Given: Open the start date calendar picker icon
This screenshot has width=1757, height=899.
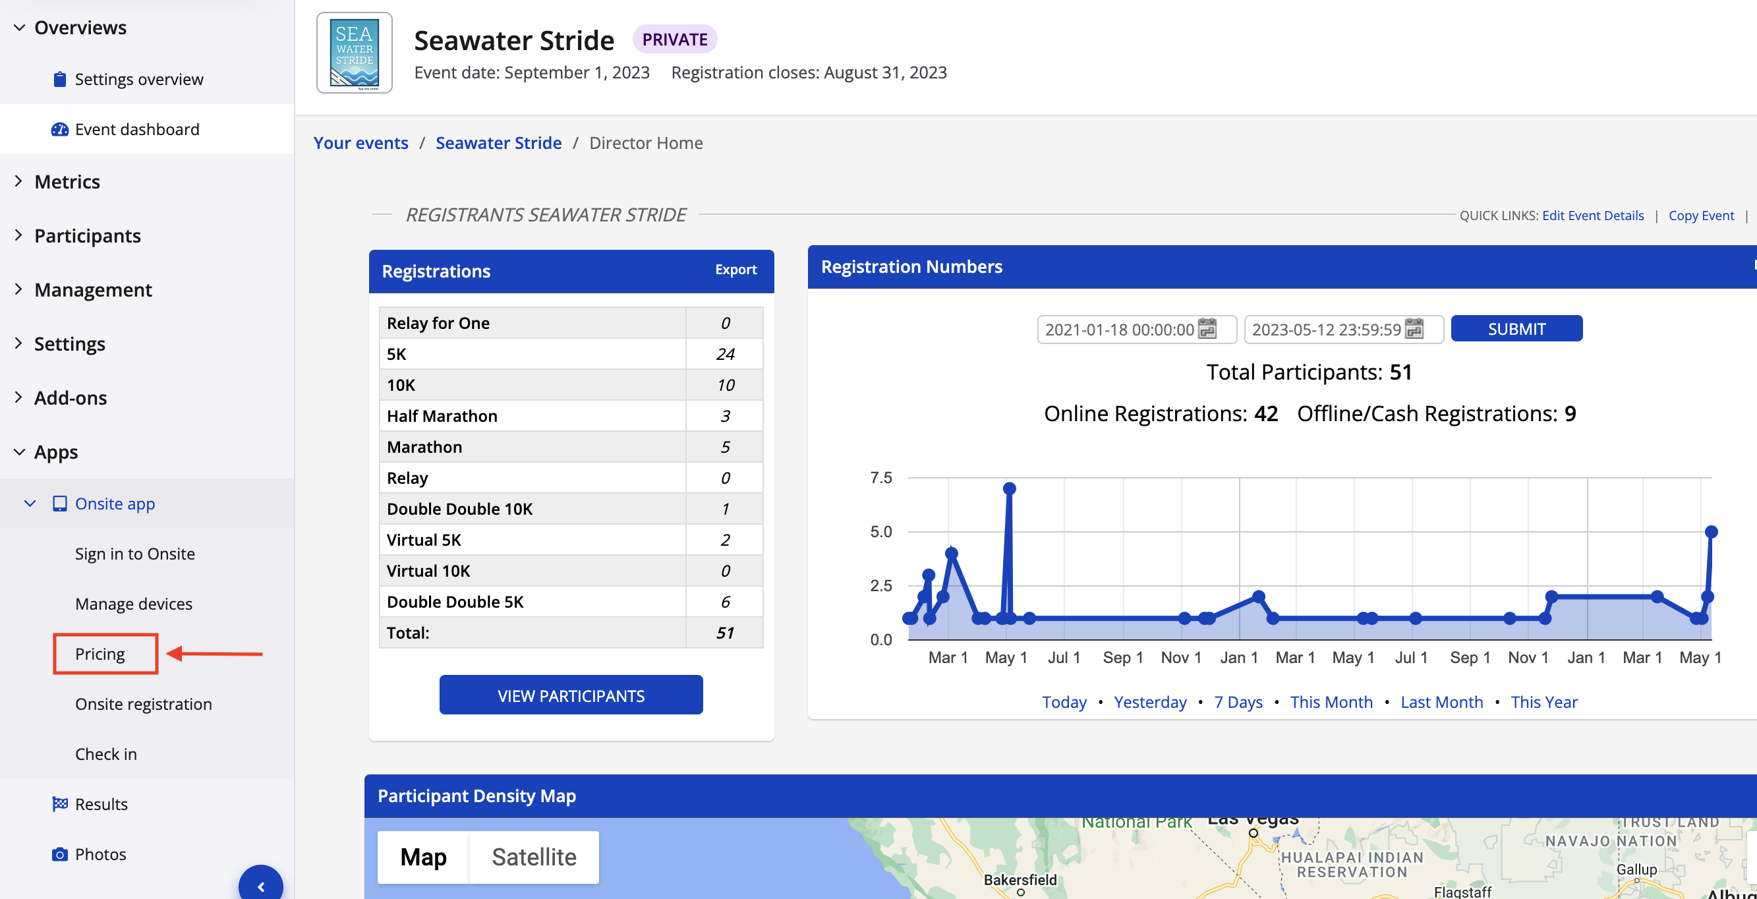Looking at the screenshot, I should point(1207,329).
